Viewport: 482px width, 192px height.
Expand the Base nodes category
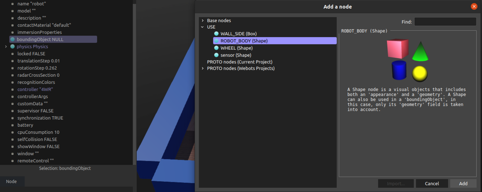(x=202, y=20)
